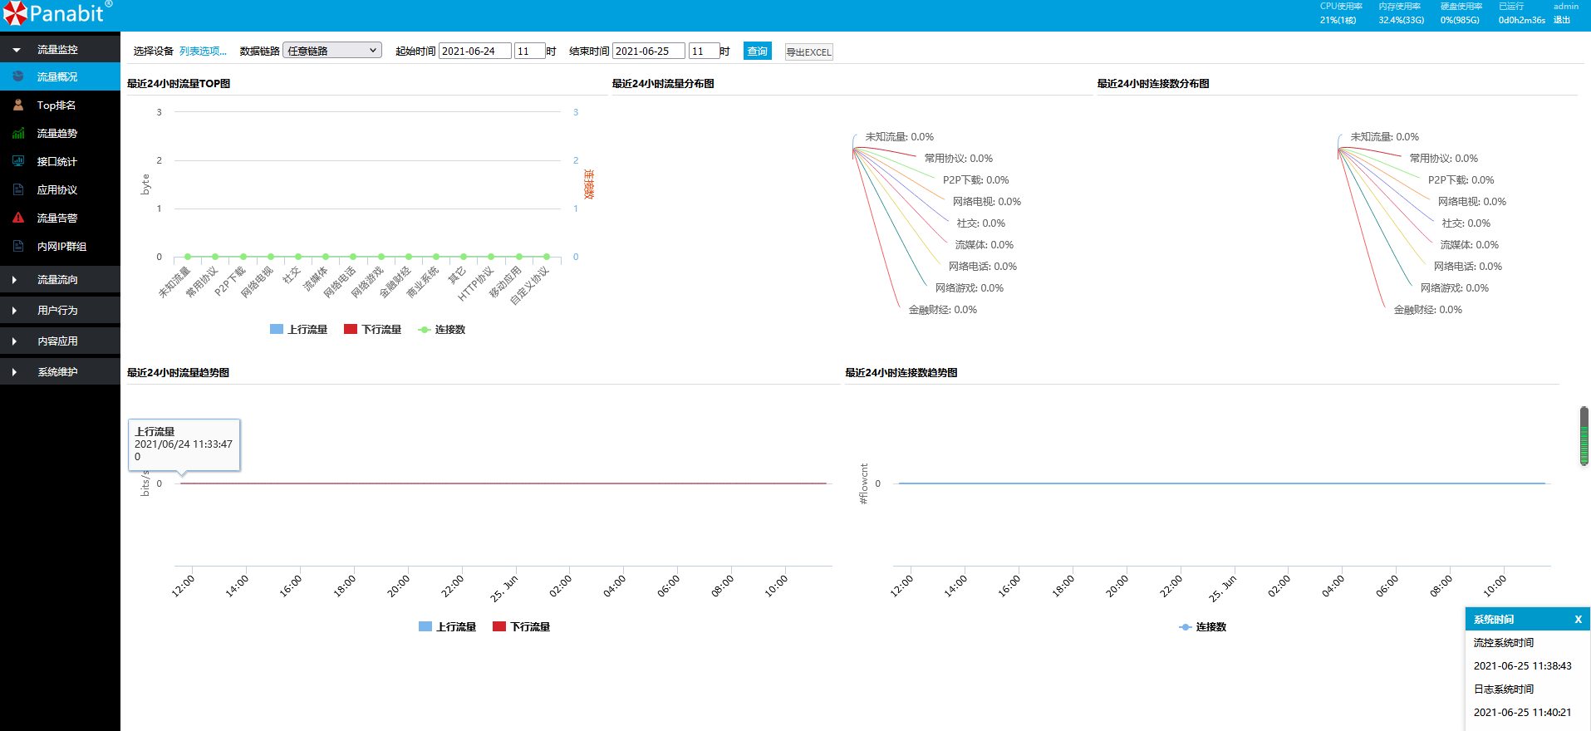This screenshot has width=1591, height=731.
Task: Click 金融财经 label in traffic distribution chart
Action: tap(942, 310)
